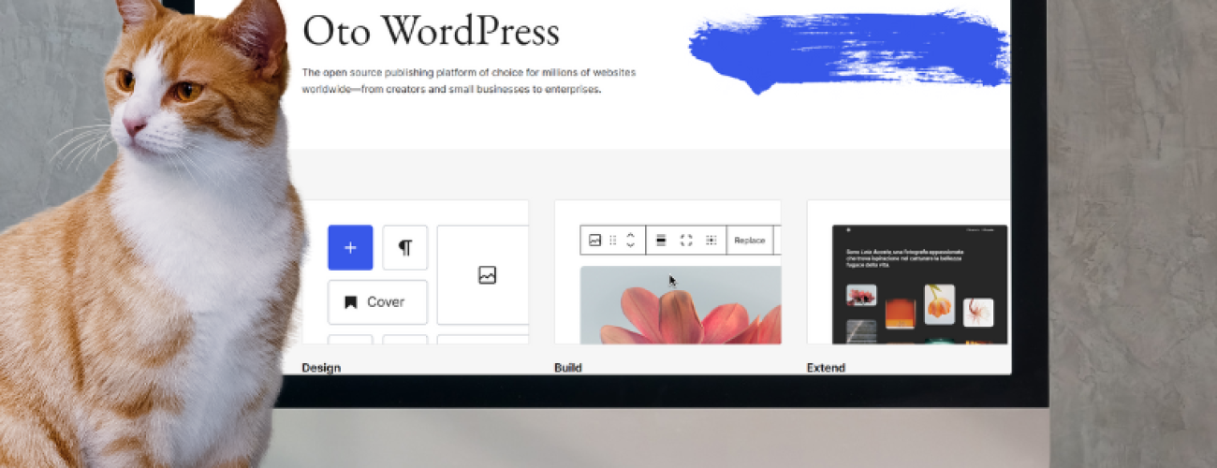Insert a Cover block
Image resolution: width=1217 pixels, height=468 pixels.
(x=377, y=302)
